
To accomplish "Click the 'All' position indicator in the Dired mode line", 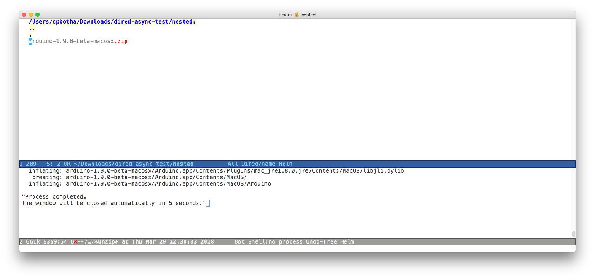I will pos(233,164).
